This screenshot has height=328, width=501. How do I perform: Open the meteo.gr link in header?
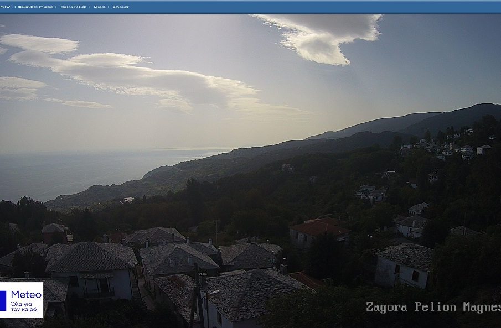(x=121, y=7)
